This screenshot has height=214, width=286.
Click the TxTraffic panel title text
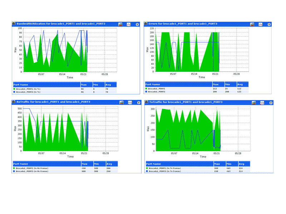pyautogui.click(x=186, y=102)
